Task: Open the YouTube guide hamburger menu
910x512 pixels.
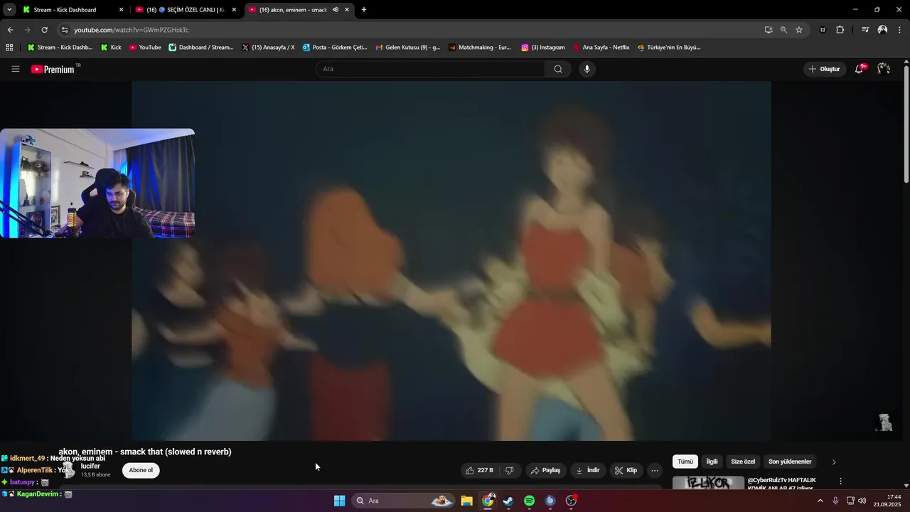Action: [x=16, y=69]
